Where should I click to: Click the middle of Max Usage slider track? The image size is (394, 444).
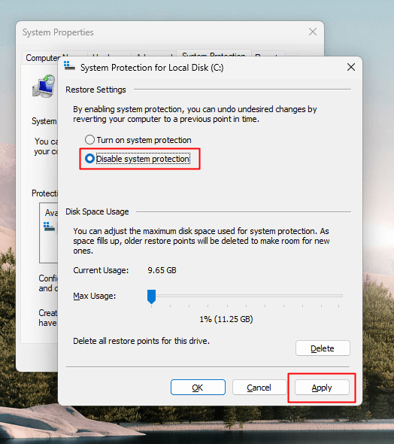[245, 296]
